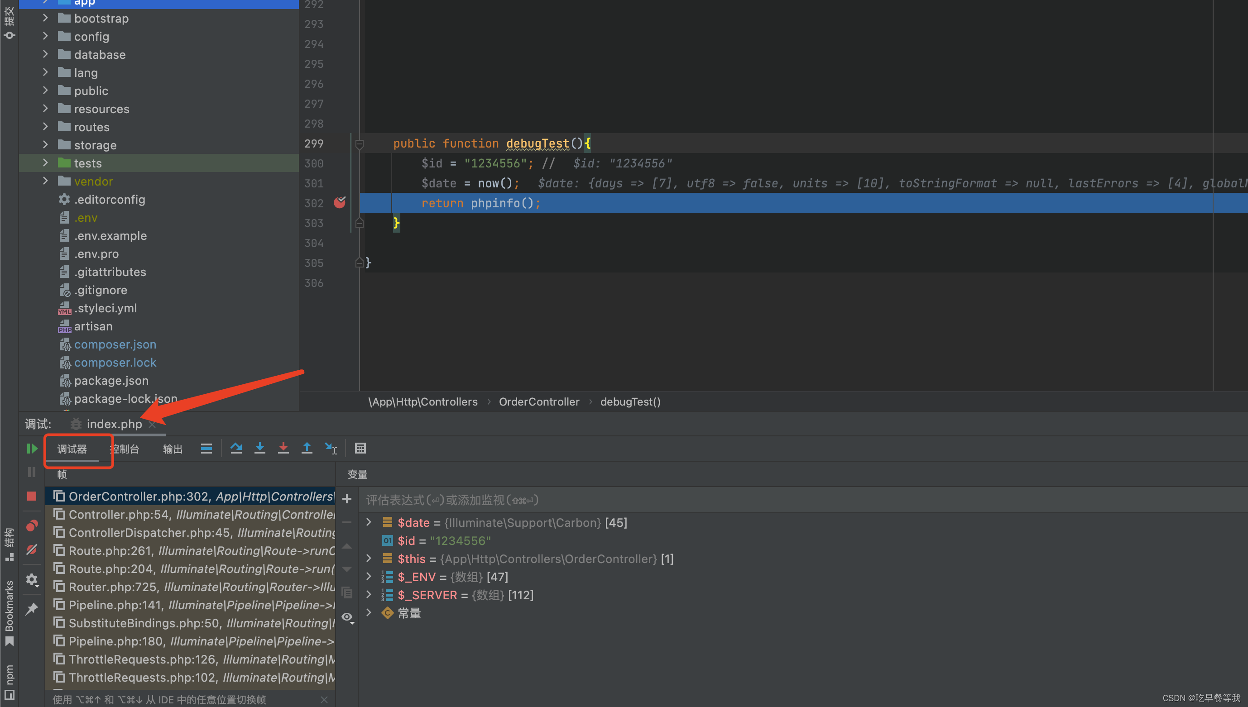The image size is (1248, 707).
Task: Expand the $date Carbon variable
Action: click(369, 522)
